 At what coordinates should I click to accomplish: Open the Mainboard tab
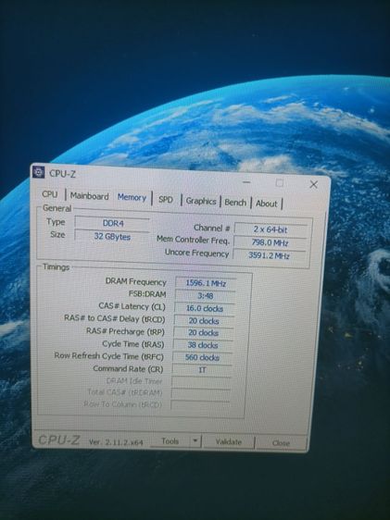[89, 196]
